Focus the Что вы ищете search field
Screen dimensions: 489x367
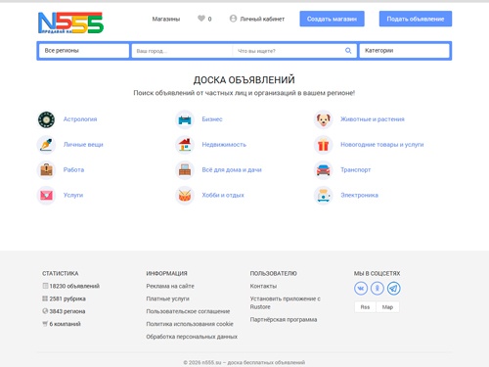289,51
